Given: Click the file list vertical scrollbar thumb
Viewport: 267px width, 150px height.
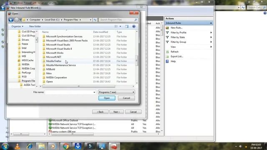Looking at the screenshot, I should 136,60.
